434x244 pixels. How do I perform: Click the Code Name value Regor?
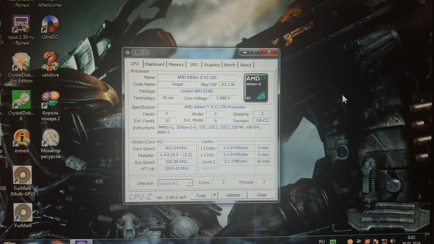point(178,84)
